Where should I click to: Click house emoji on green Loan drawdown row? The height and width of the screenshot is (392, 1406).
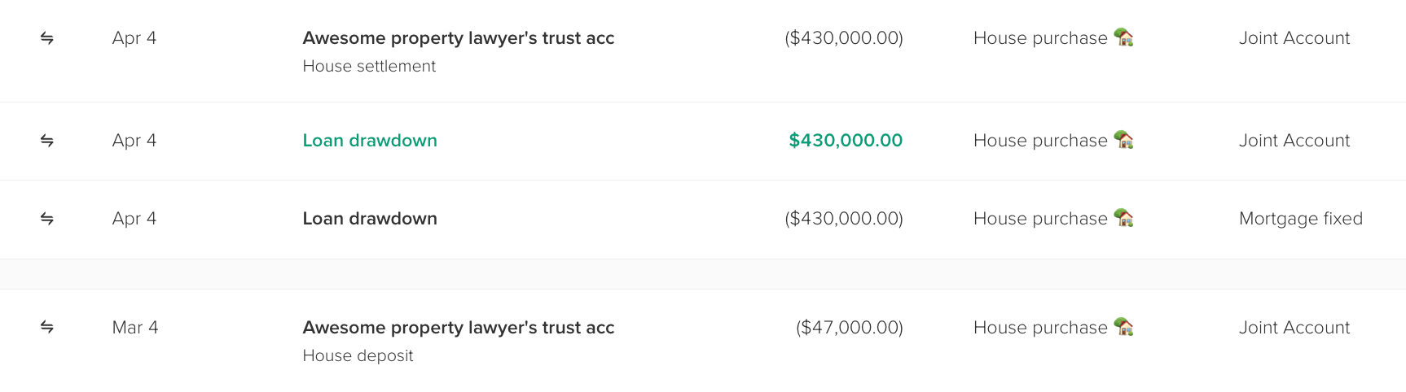tap(1124, 140)
